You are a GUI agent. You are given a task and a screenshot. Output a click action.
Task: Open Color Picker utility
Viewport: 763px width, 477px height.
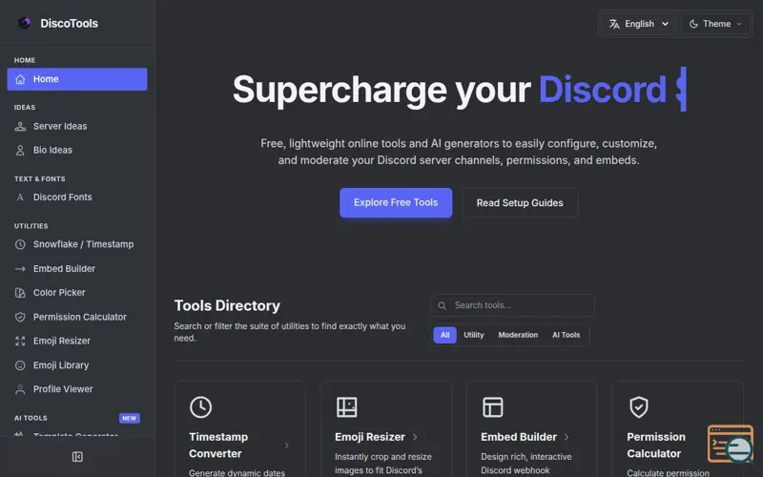click(77, 293)
